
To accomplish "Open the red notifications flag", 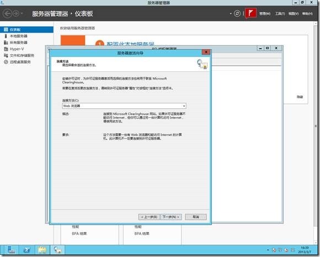I will click(x=250, y=13).
